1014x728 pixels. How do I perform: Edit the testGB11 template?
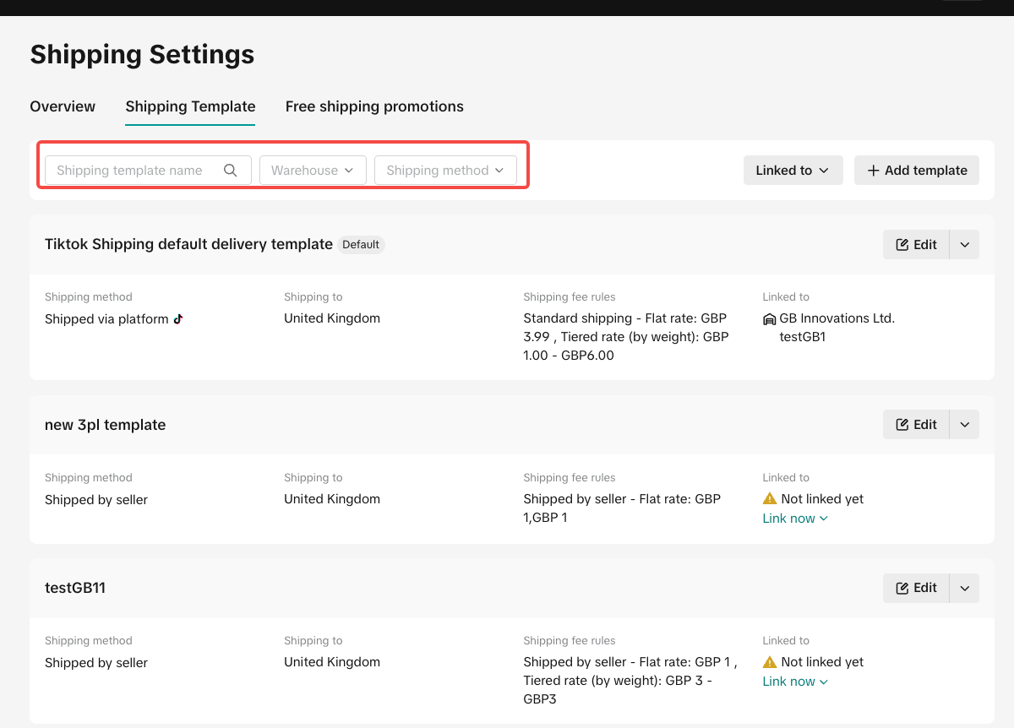click(x=916, y=588)
